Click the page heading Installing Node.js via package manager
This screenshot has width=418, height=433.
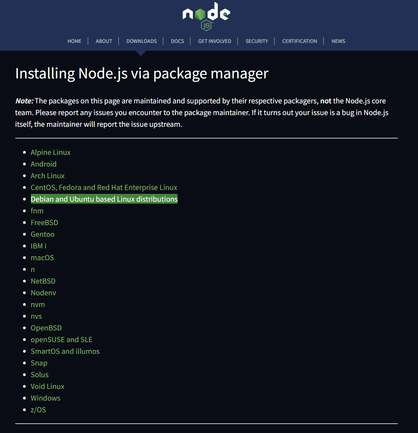[142, 73]
